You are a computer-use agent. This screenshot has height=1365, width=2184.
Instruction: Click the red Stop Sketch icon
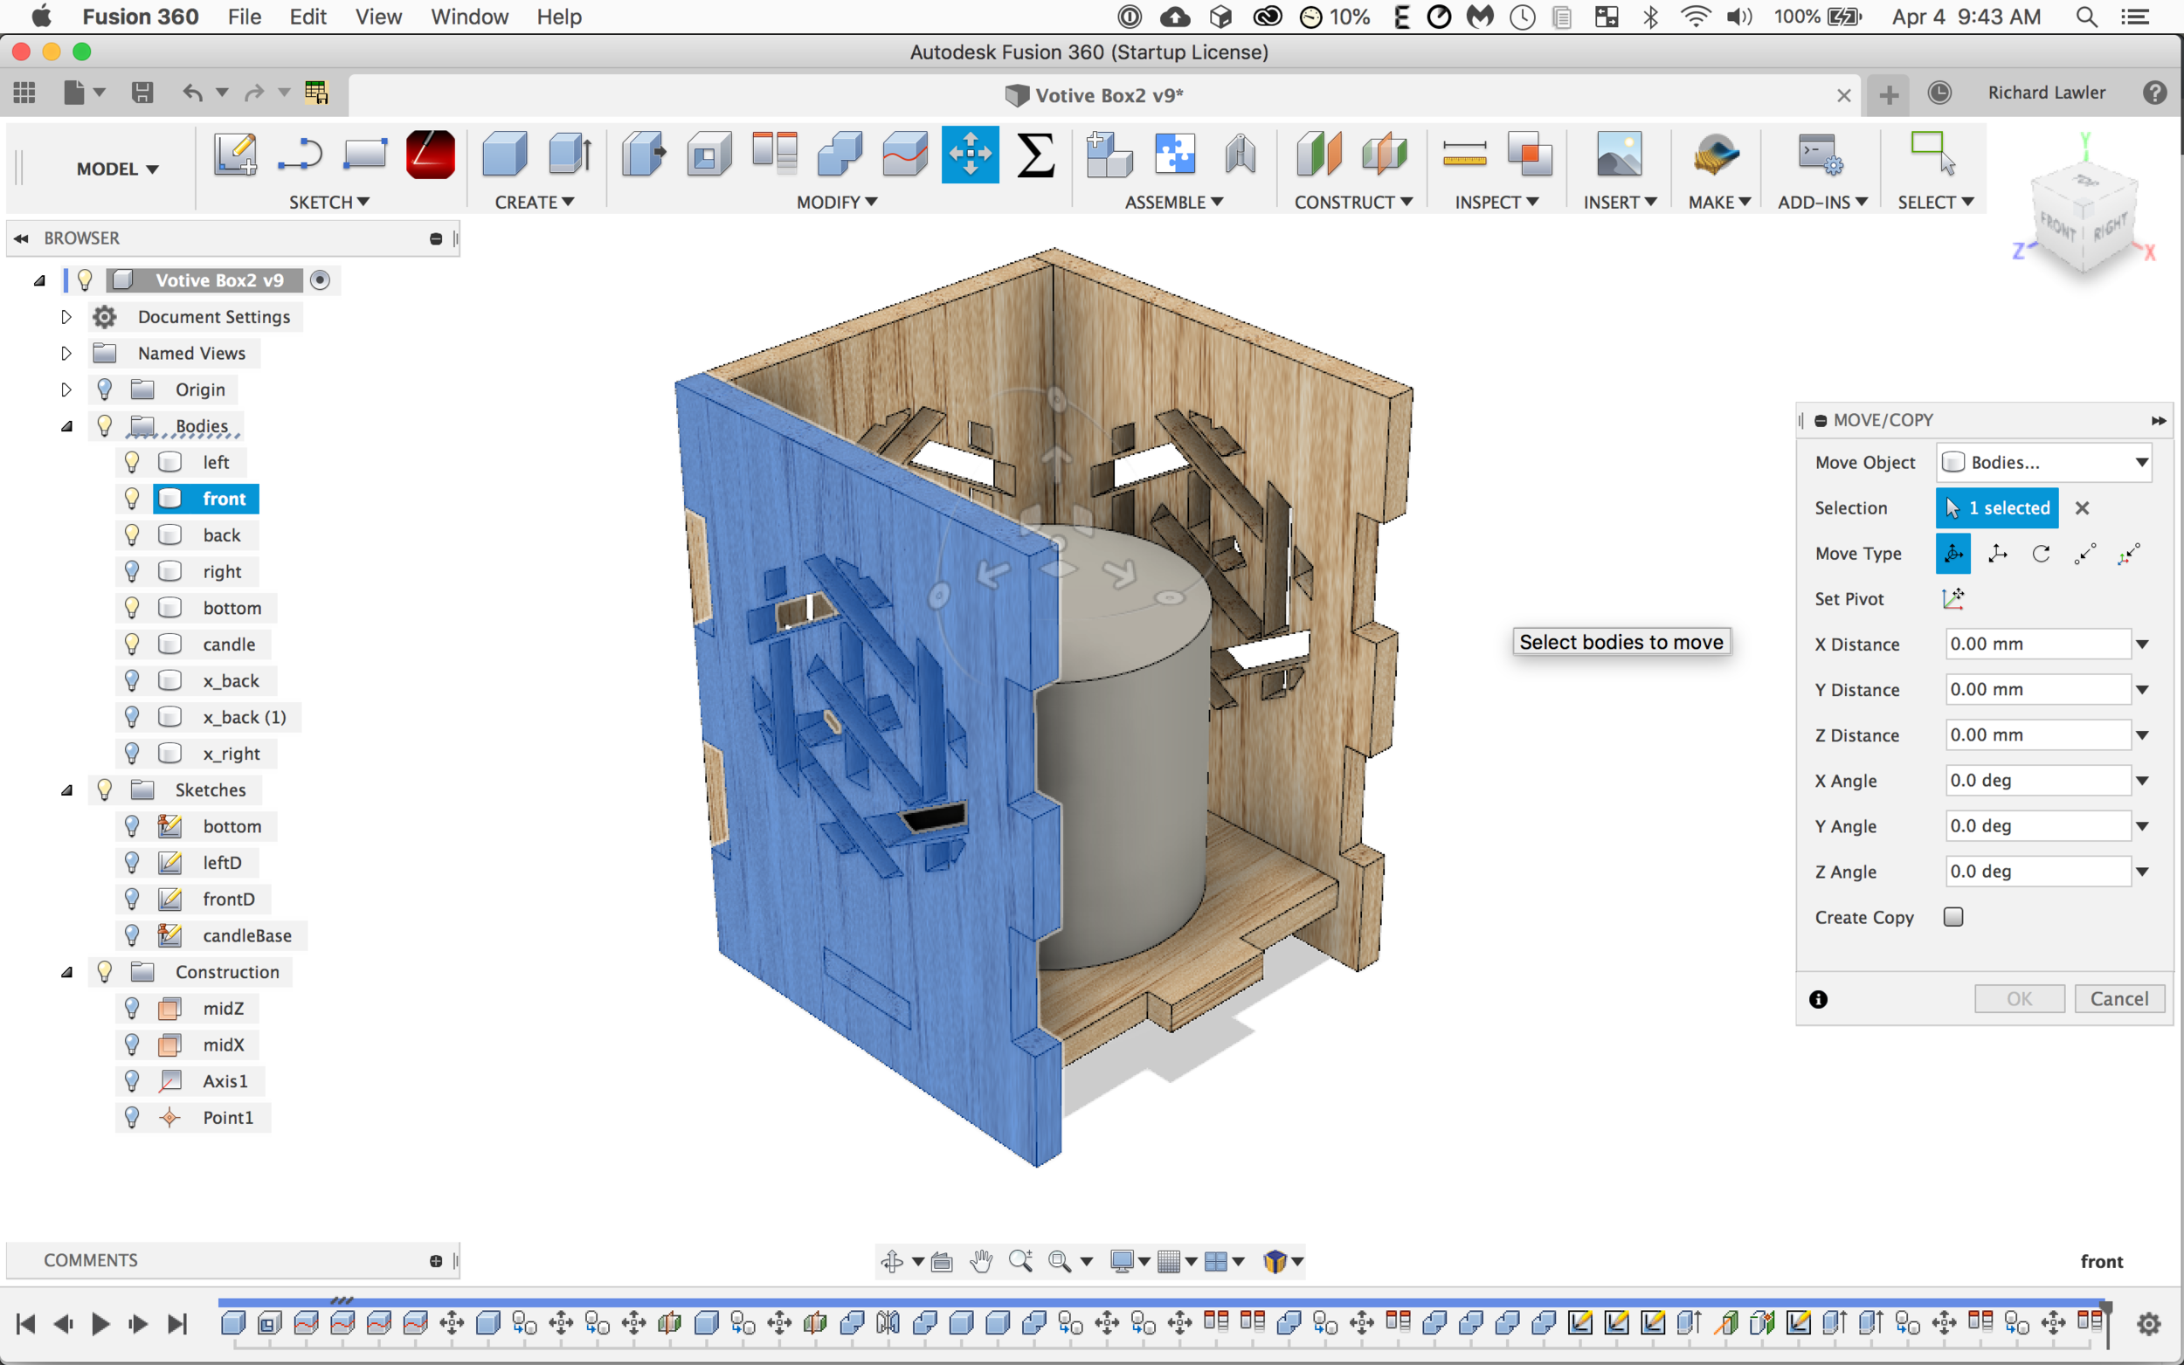pyautogui.click(x=430, y=155)
